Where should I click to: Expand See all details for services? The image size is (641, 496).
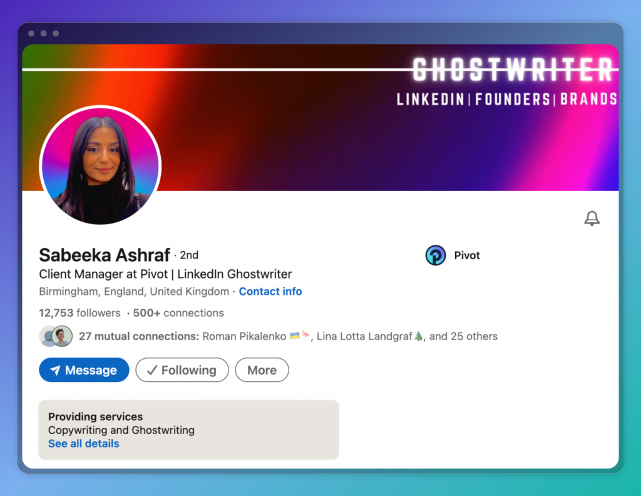pyautogui.click(x=84, y=443)
